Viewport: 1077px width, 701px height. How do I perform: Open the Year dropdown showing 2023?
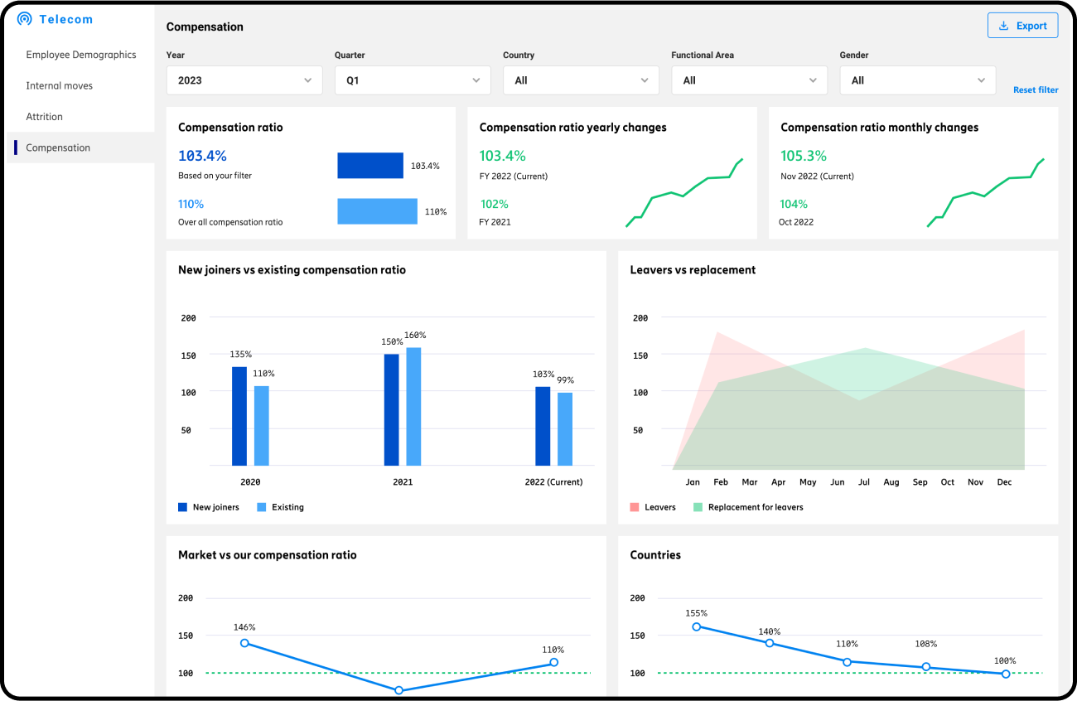[x=244, y=80]
